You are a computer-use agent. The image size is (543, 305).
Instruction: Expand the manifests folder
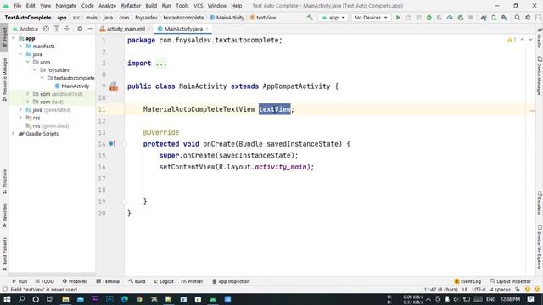click(20, 46)
